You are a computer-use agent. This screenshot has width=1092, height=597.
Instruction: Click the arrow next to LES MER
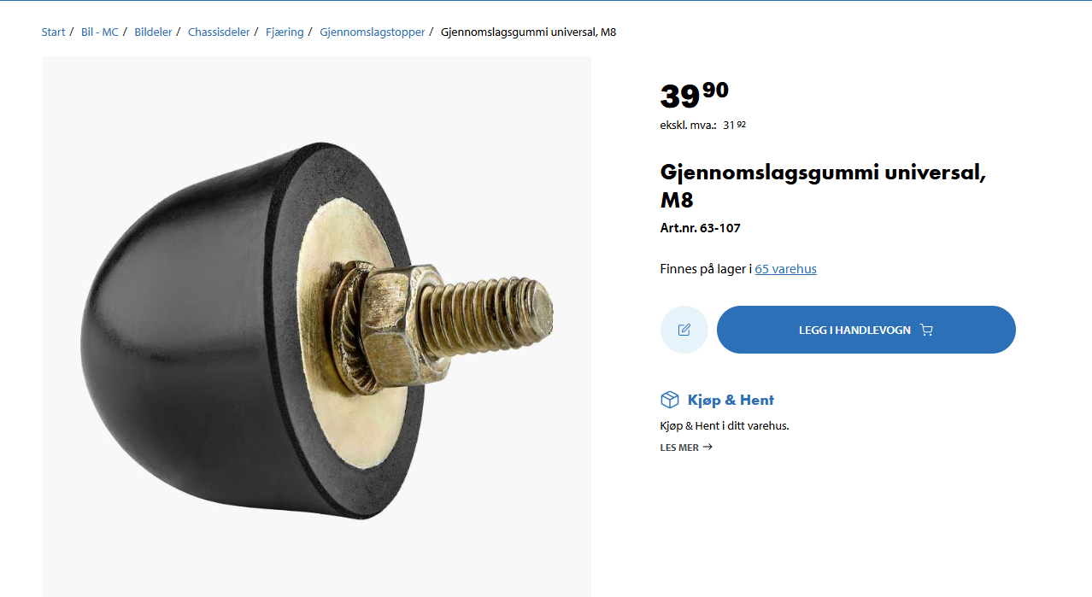(x=707, y=447)
